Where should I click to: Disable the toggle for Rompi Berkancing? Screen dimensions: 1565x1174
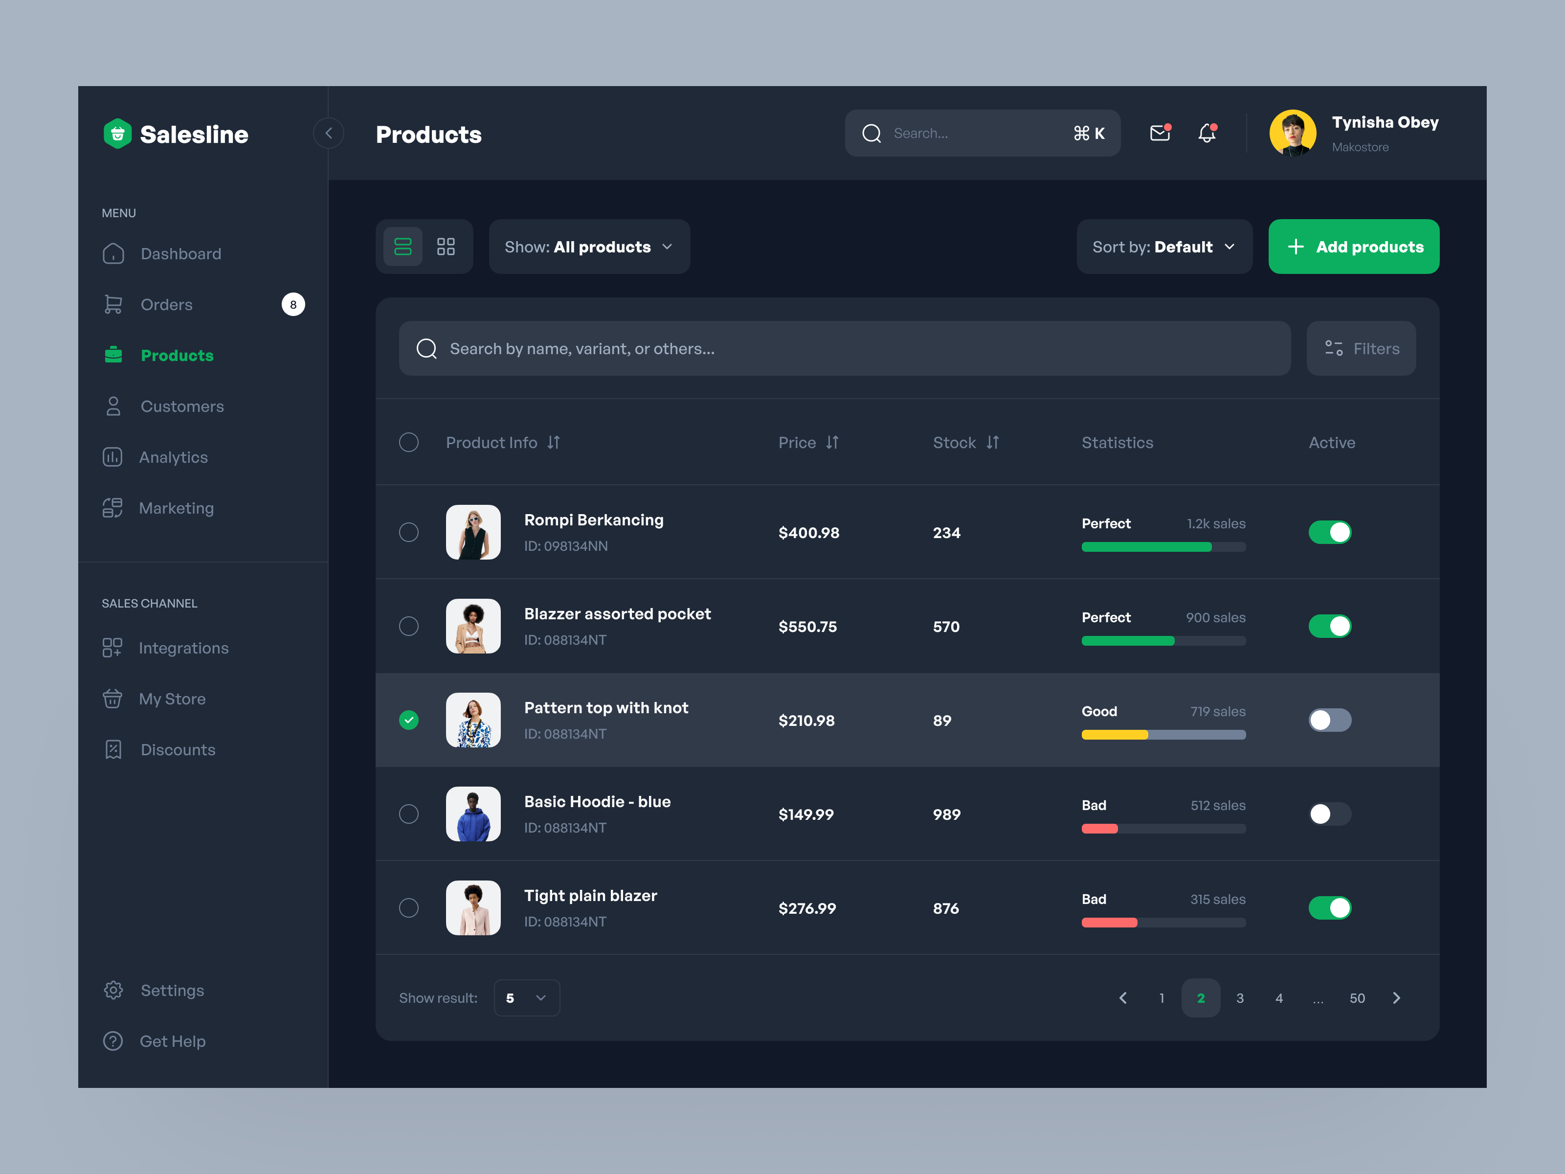pos(1329,532)
